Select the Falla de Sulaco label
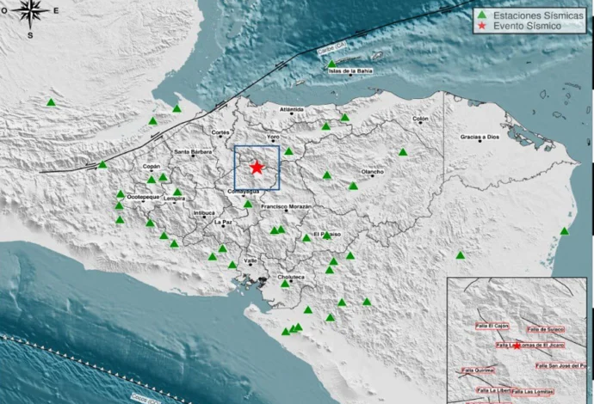The width and height of the screenshot is (594, 404). click(544, 328)
